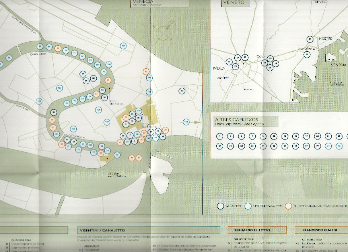Image resolution: width=348 pixels, height=252 pixels.
Task: Select the dark-blue marker 48
Action: 101,146
